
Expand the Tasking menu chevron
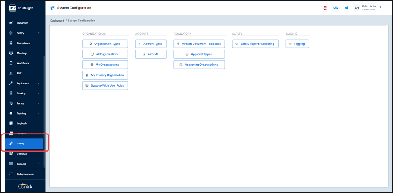coord(39,93)
